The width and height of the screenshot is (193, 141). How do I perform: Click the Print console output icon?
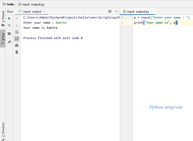click(x=17, y=45)
